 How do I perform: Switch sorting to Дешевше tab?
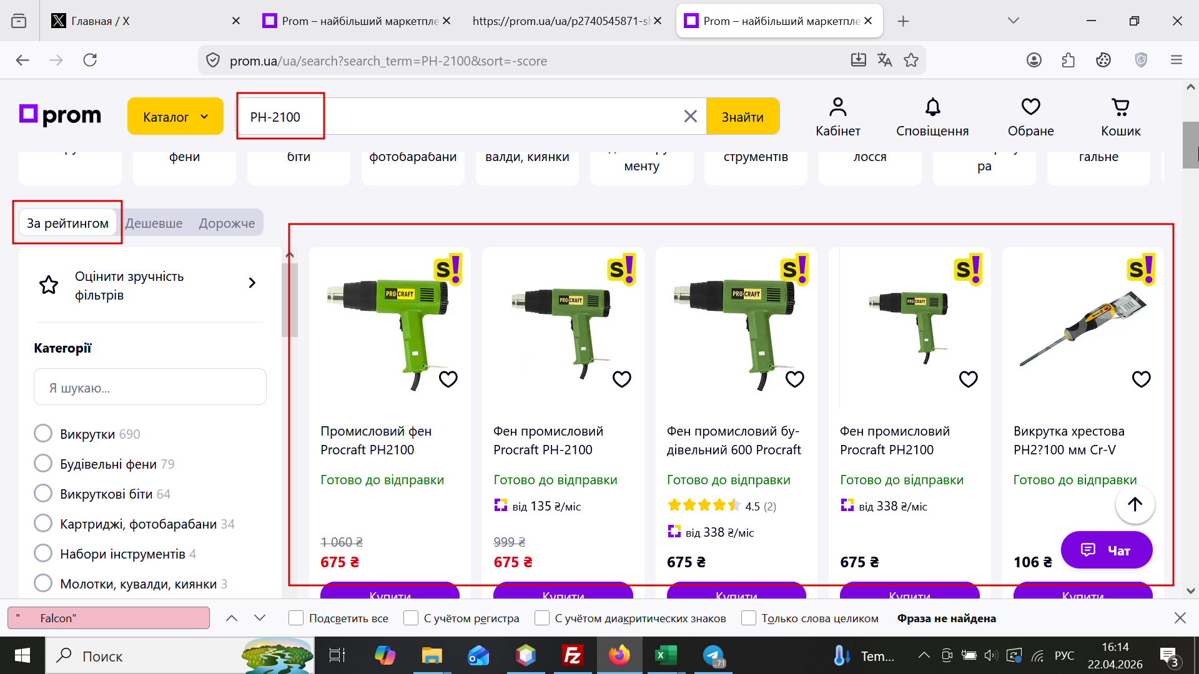click(x=154, y=223)
